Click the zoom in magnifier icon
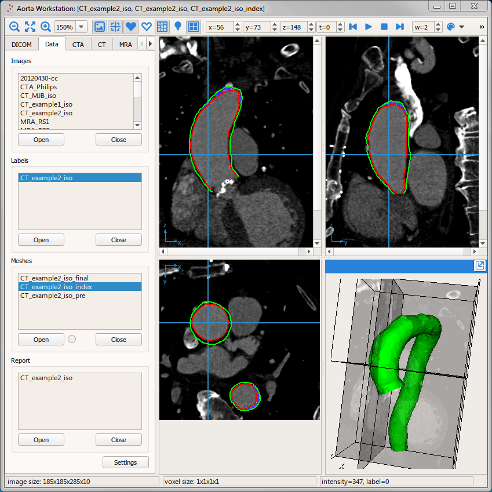 [46, 27]
